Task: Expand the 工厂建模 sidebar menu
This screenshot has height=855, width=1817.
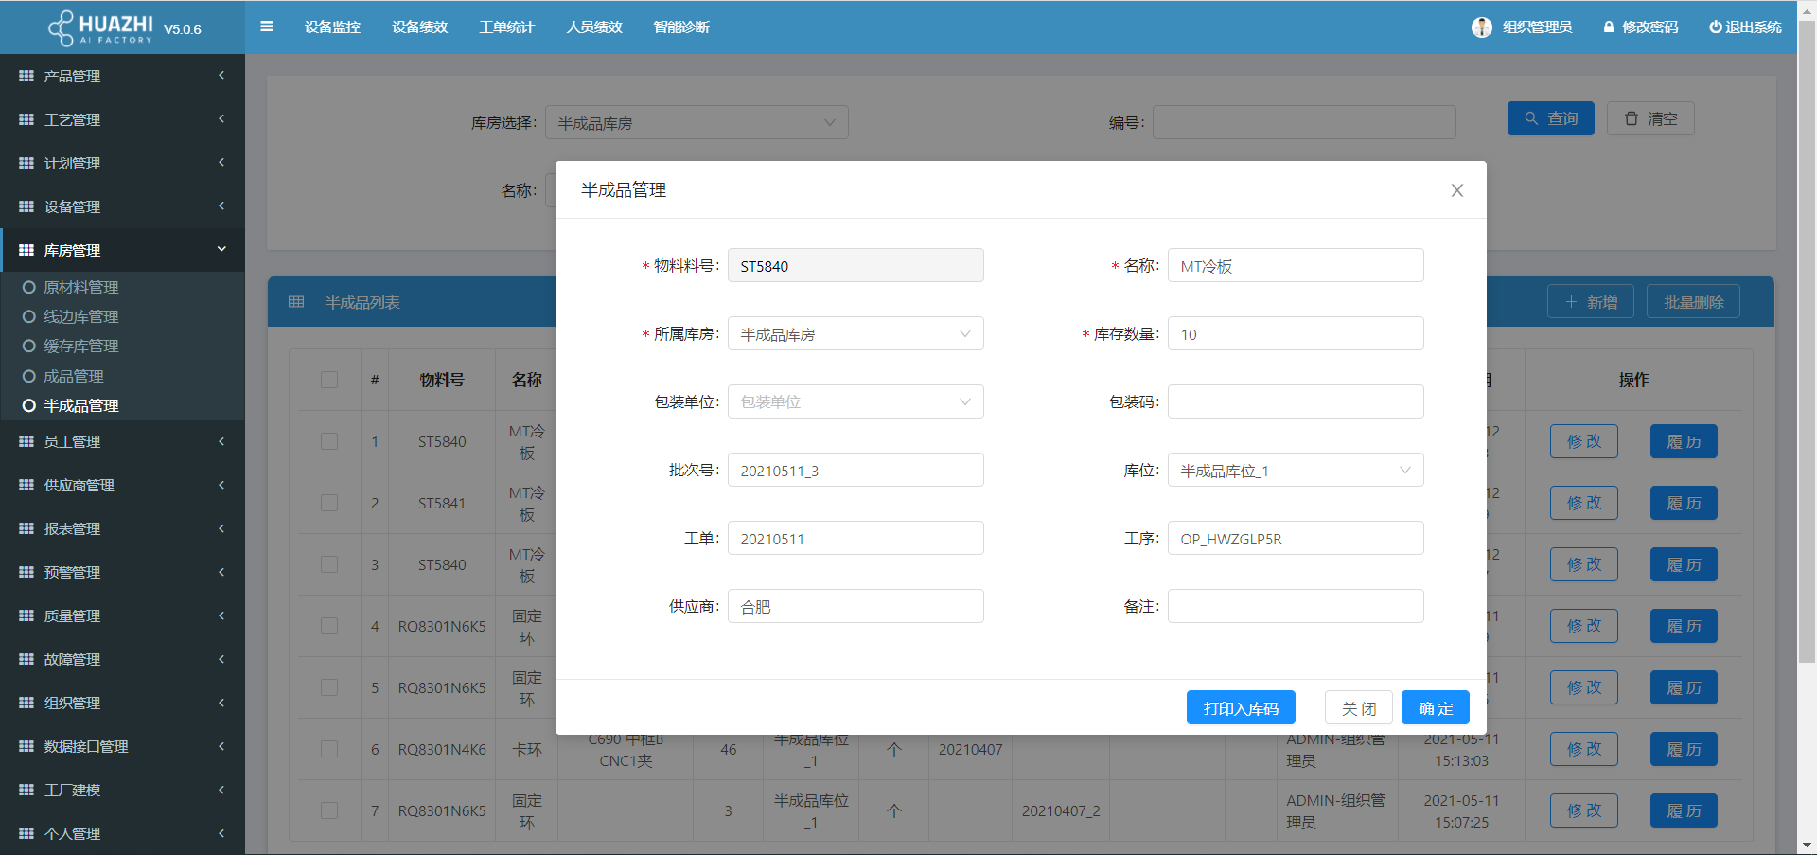Action: click(x=122, y=790)
